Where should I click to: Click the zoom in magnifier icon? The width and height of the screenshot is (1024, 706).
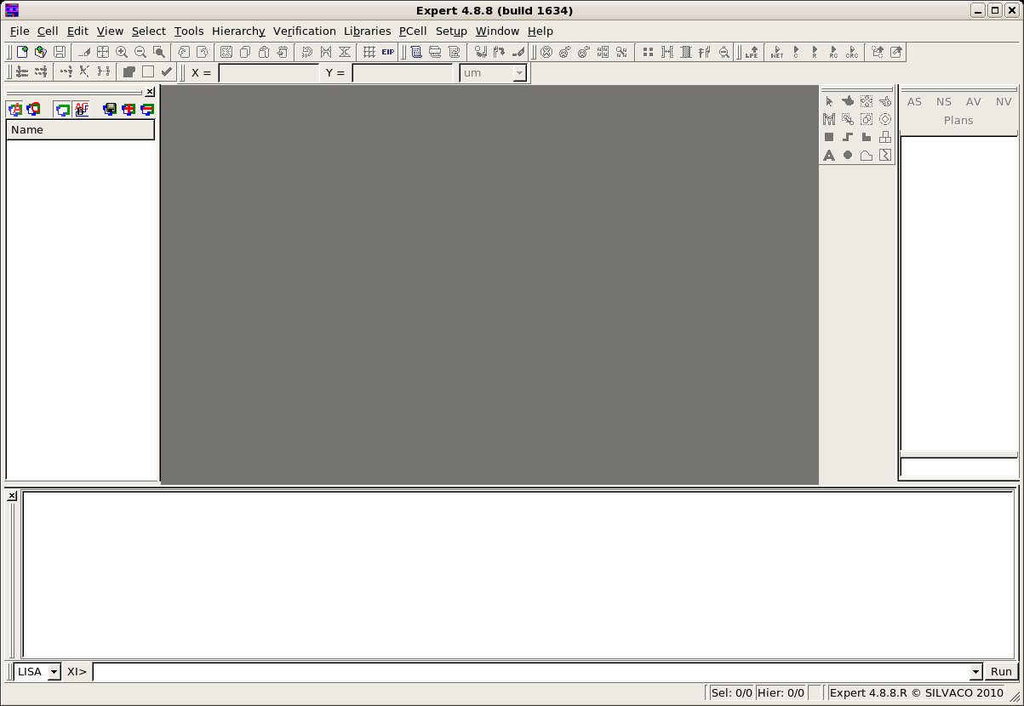coord(122,52)
